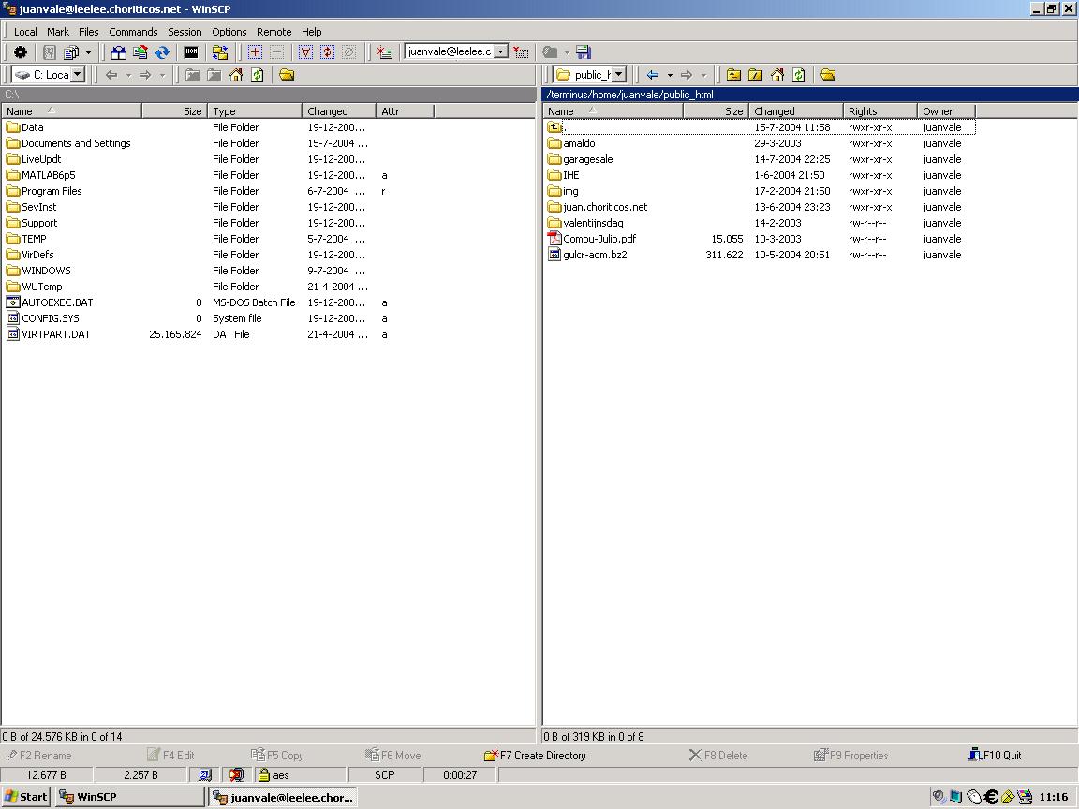Screen dimensions: 1079x809
Task: Click open-directory folder icon in local toolbar
Action: pos(287,75)
